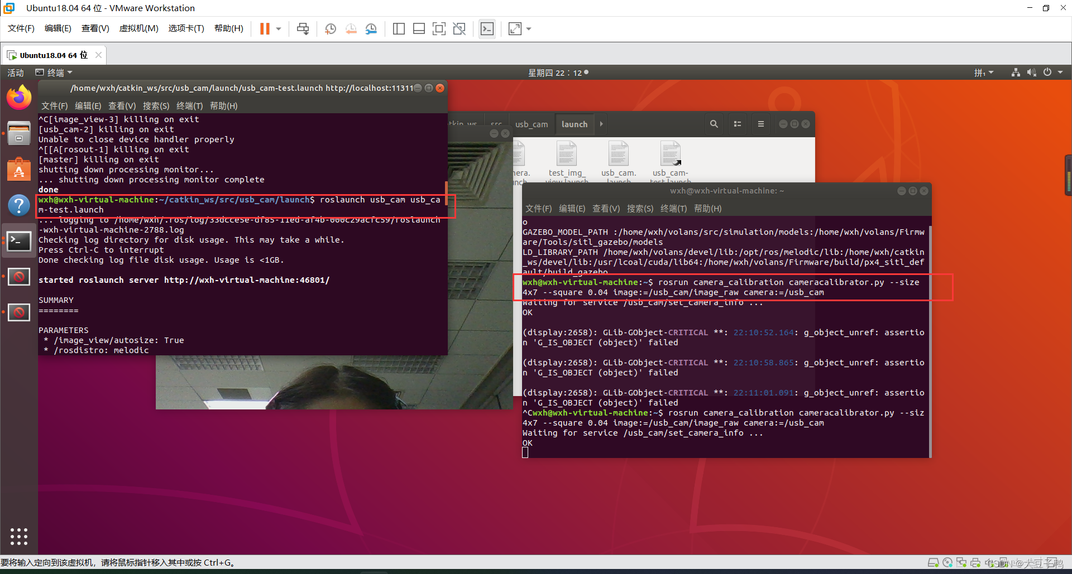
Task: Enter VMware full screen mode
Action: click(439, 28)
